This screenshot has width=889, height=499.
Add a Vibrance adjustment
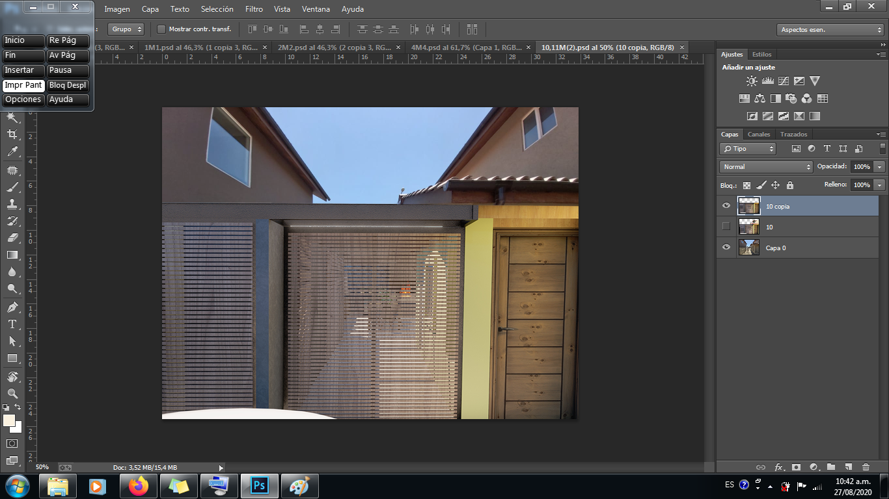(x=815, y=81)
